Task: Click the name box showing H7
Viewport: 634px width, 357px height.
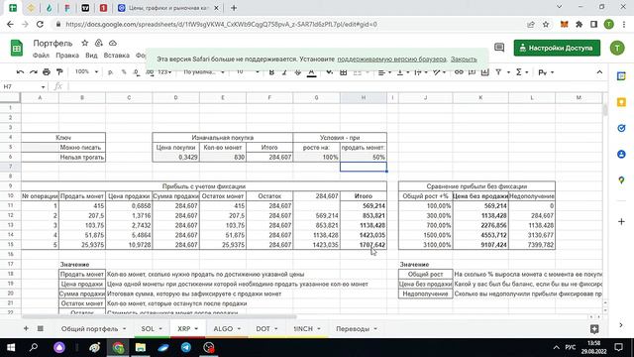Action: point(24,86)
